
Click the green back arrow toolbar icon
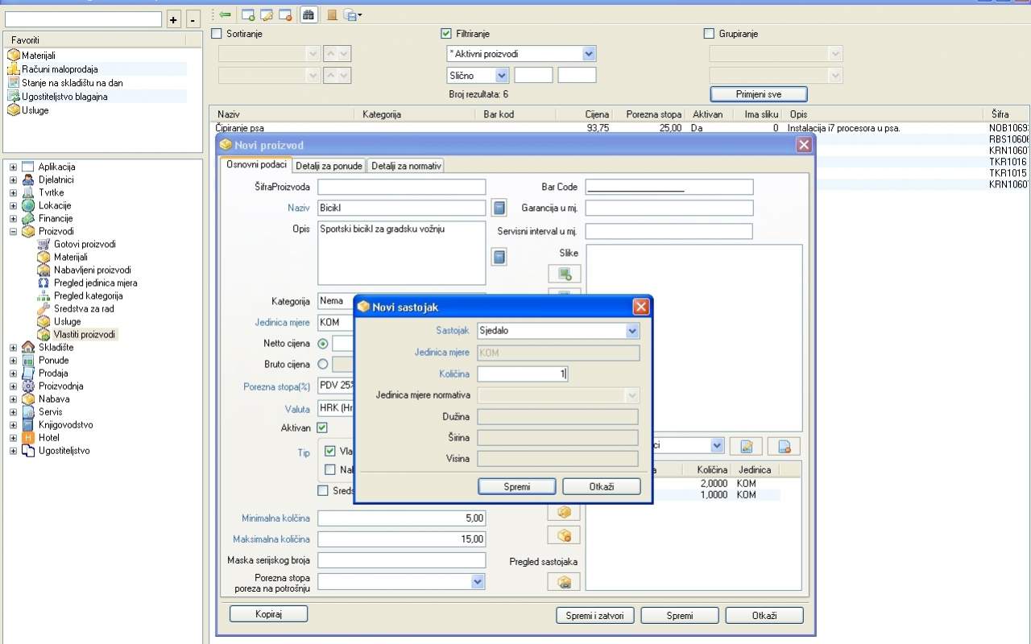tap(225, 14)
